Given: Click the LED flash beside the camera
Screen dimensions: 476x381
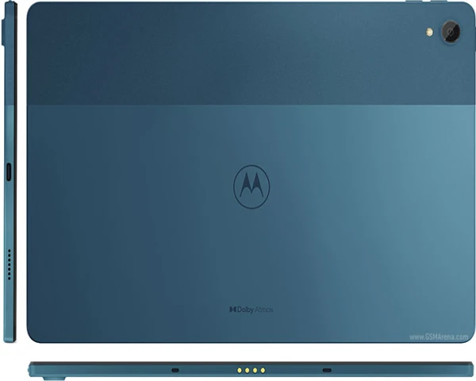Looking at the screenshot, I should pyautogui.click(x=429, y=32).
